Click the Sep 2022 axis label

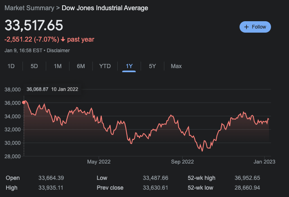point(182,162)
